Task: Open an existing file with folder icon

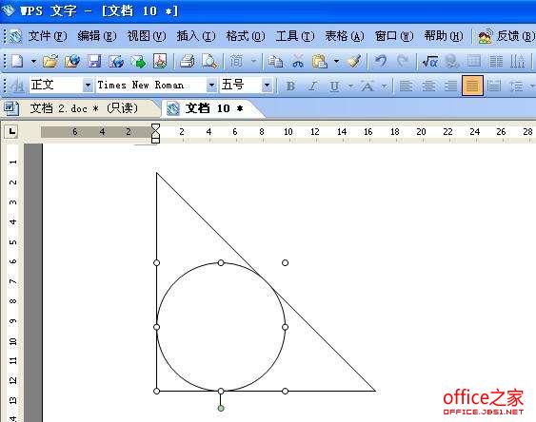Action: [x=50, y=62]
